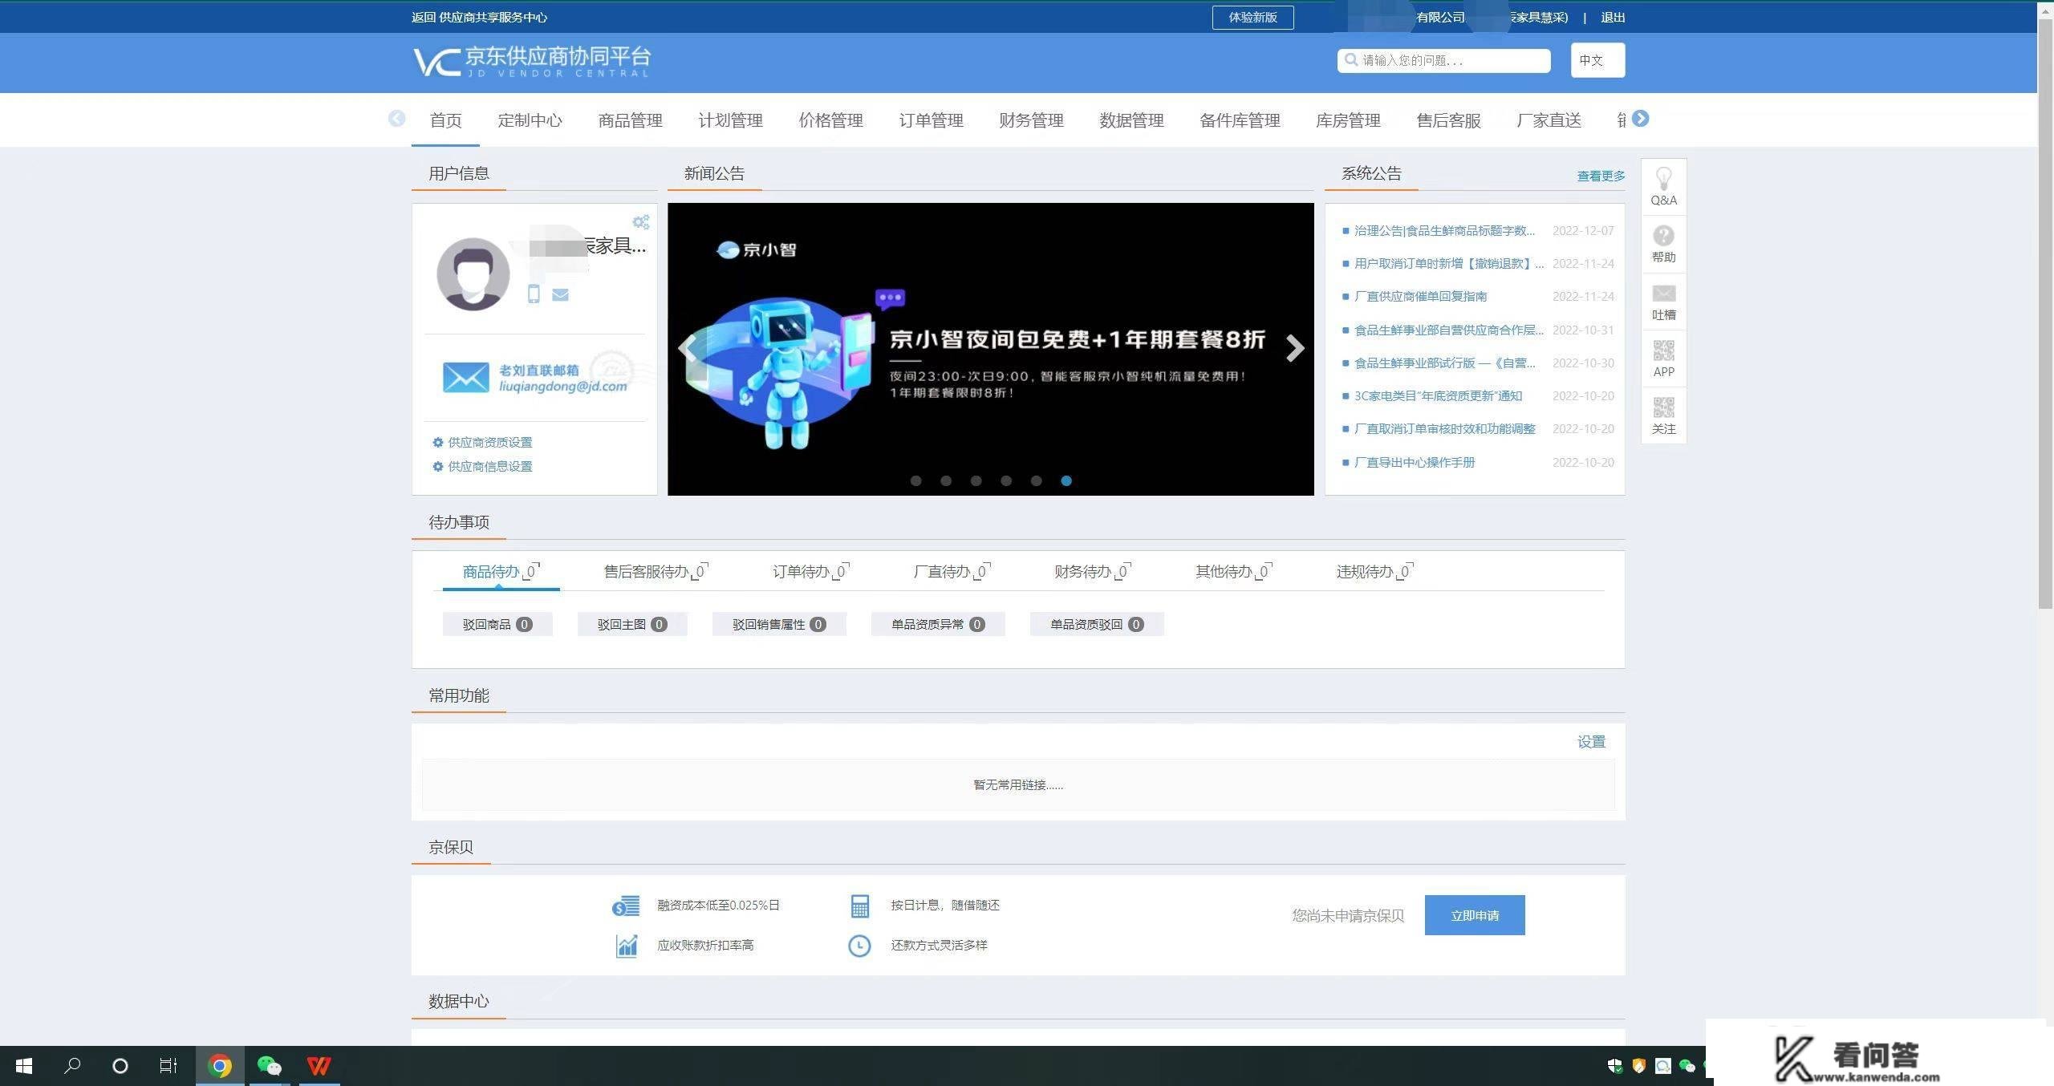Image resolution: width=2054 pixels, height=1086 pixels.
Task: Switch to 售后客服待办 tab
Action: [656, 571]
